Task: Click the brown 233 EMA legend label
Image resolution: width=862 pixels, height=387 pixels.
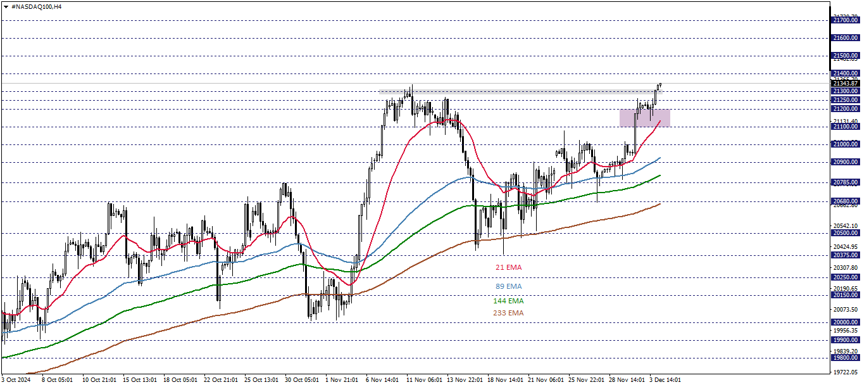Action: pyautogui.click(x=508, y=313)
